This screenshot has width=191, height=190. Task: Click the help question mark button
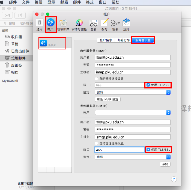click(x=174, y=179)
